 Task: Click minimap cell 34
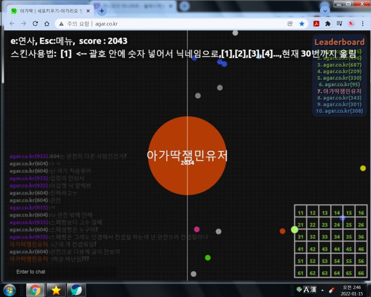(x=337, y=237)
